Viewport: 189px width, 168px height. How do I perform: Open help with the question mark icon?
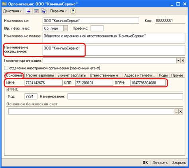[x=73, y=11]
